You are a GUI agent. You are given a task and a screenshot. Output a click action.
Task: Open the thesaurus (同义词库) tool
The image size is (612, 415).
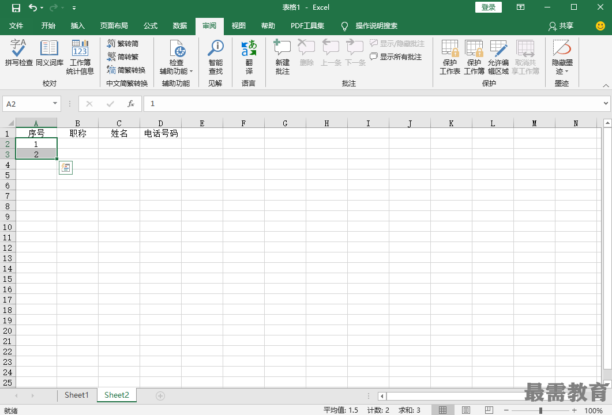tap(50, 53)
